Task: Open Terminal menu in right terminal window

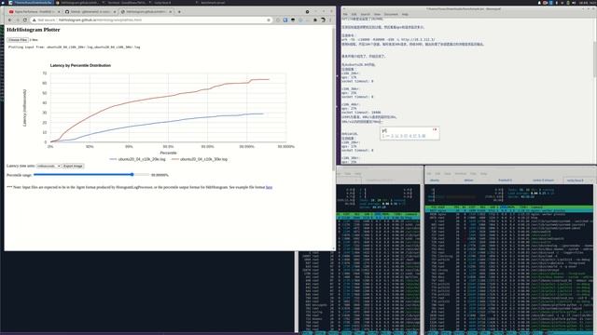Action: click(x=460, y=174)
